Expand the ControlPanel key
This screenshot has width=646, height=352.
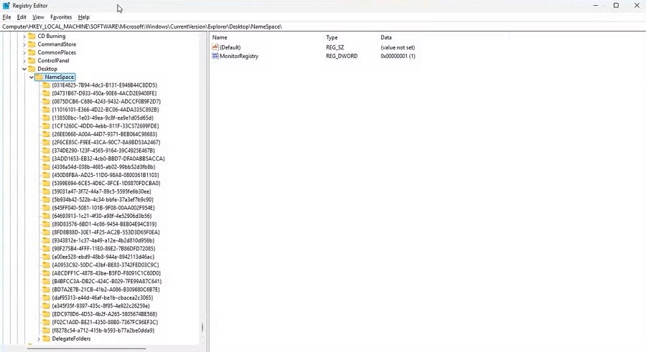pyautogui.click(x=24, y=61)
